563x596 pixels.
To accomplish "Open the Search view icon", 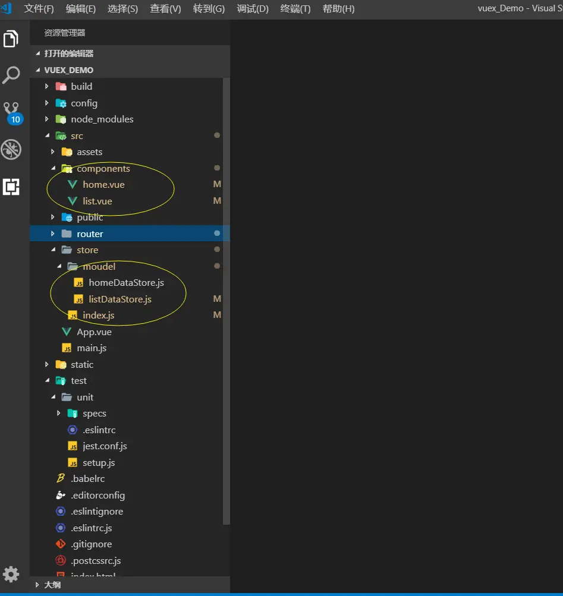I will (x=11, y=75).
